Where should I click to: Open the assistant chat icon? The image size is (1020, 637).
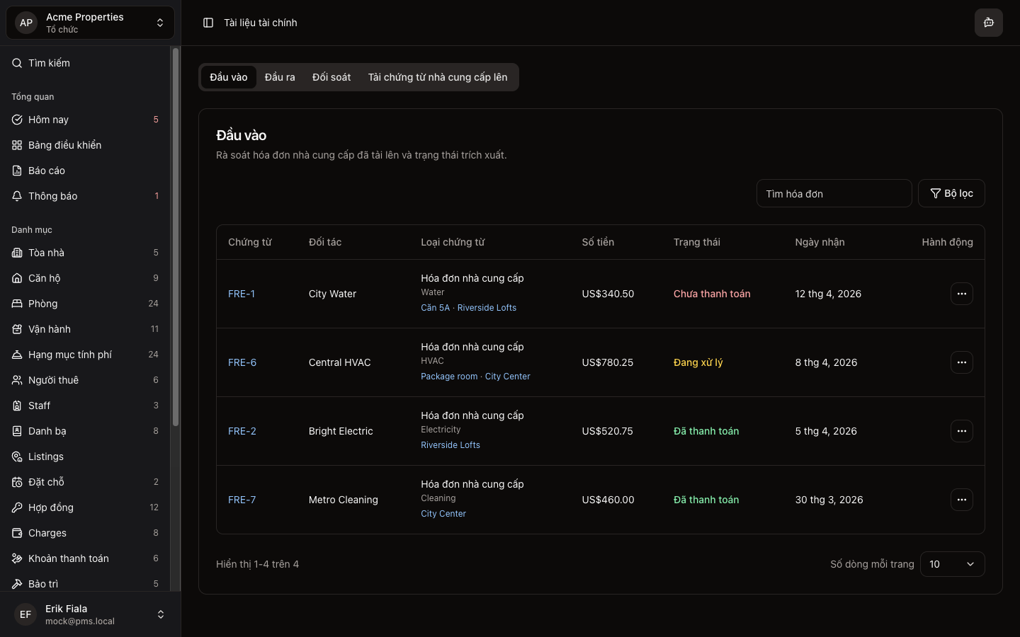point(988,23)
